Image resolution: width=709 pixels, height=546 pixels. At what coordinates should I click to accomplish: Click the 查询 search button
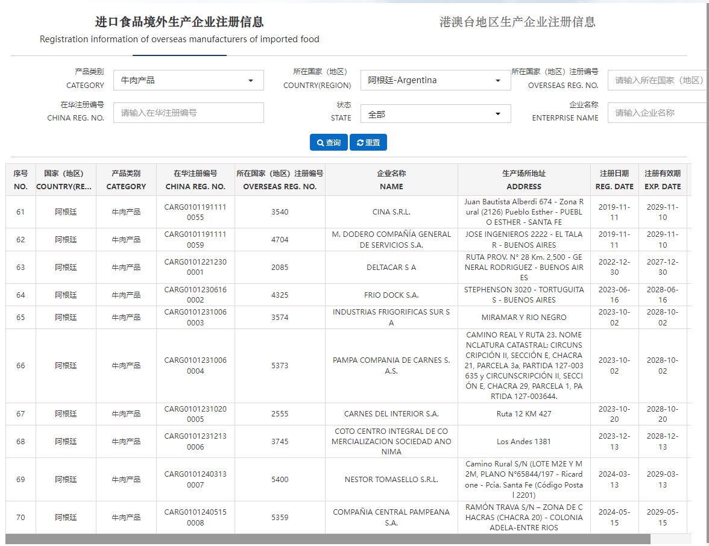pos(328,142)
